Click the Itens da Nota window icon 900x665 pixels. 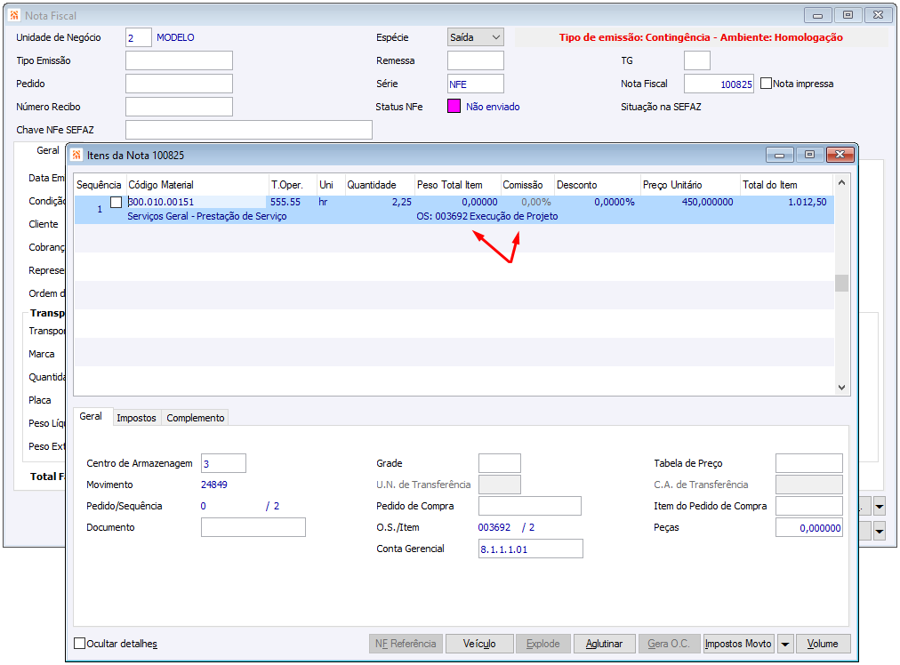[76, 155]
